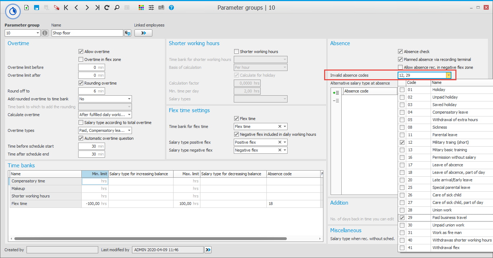Go to the first record
The image size is (493, 258).
pyautogui.click(x=66, y=8)
